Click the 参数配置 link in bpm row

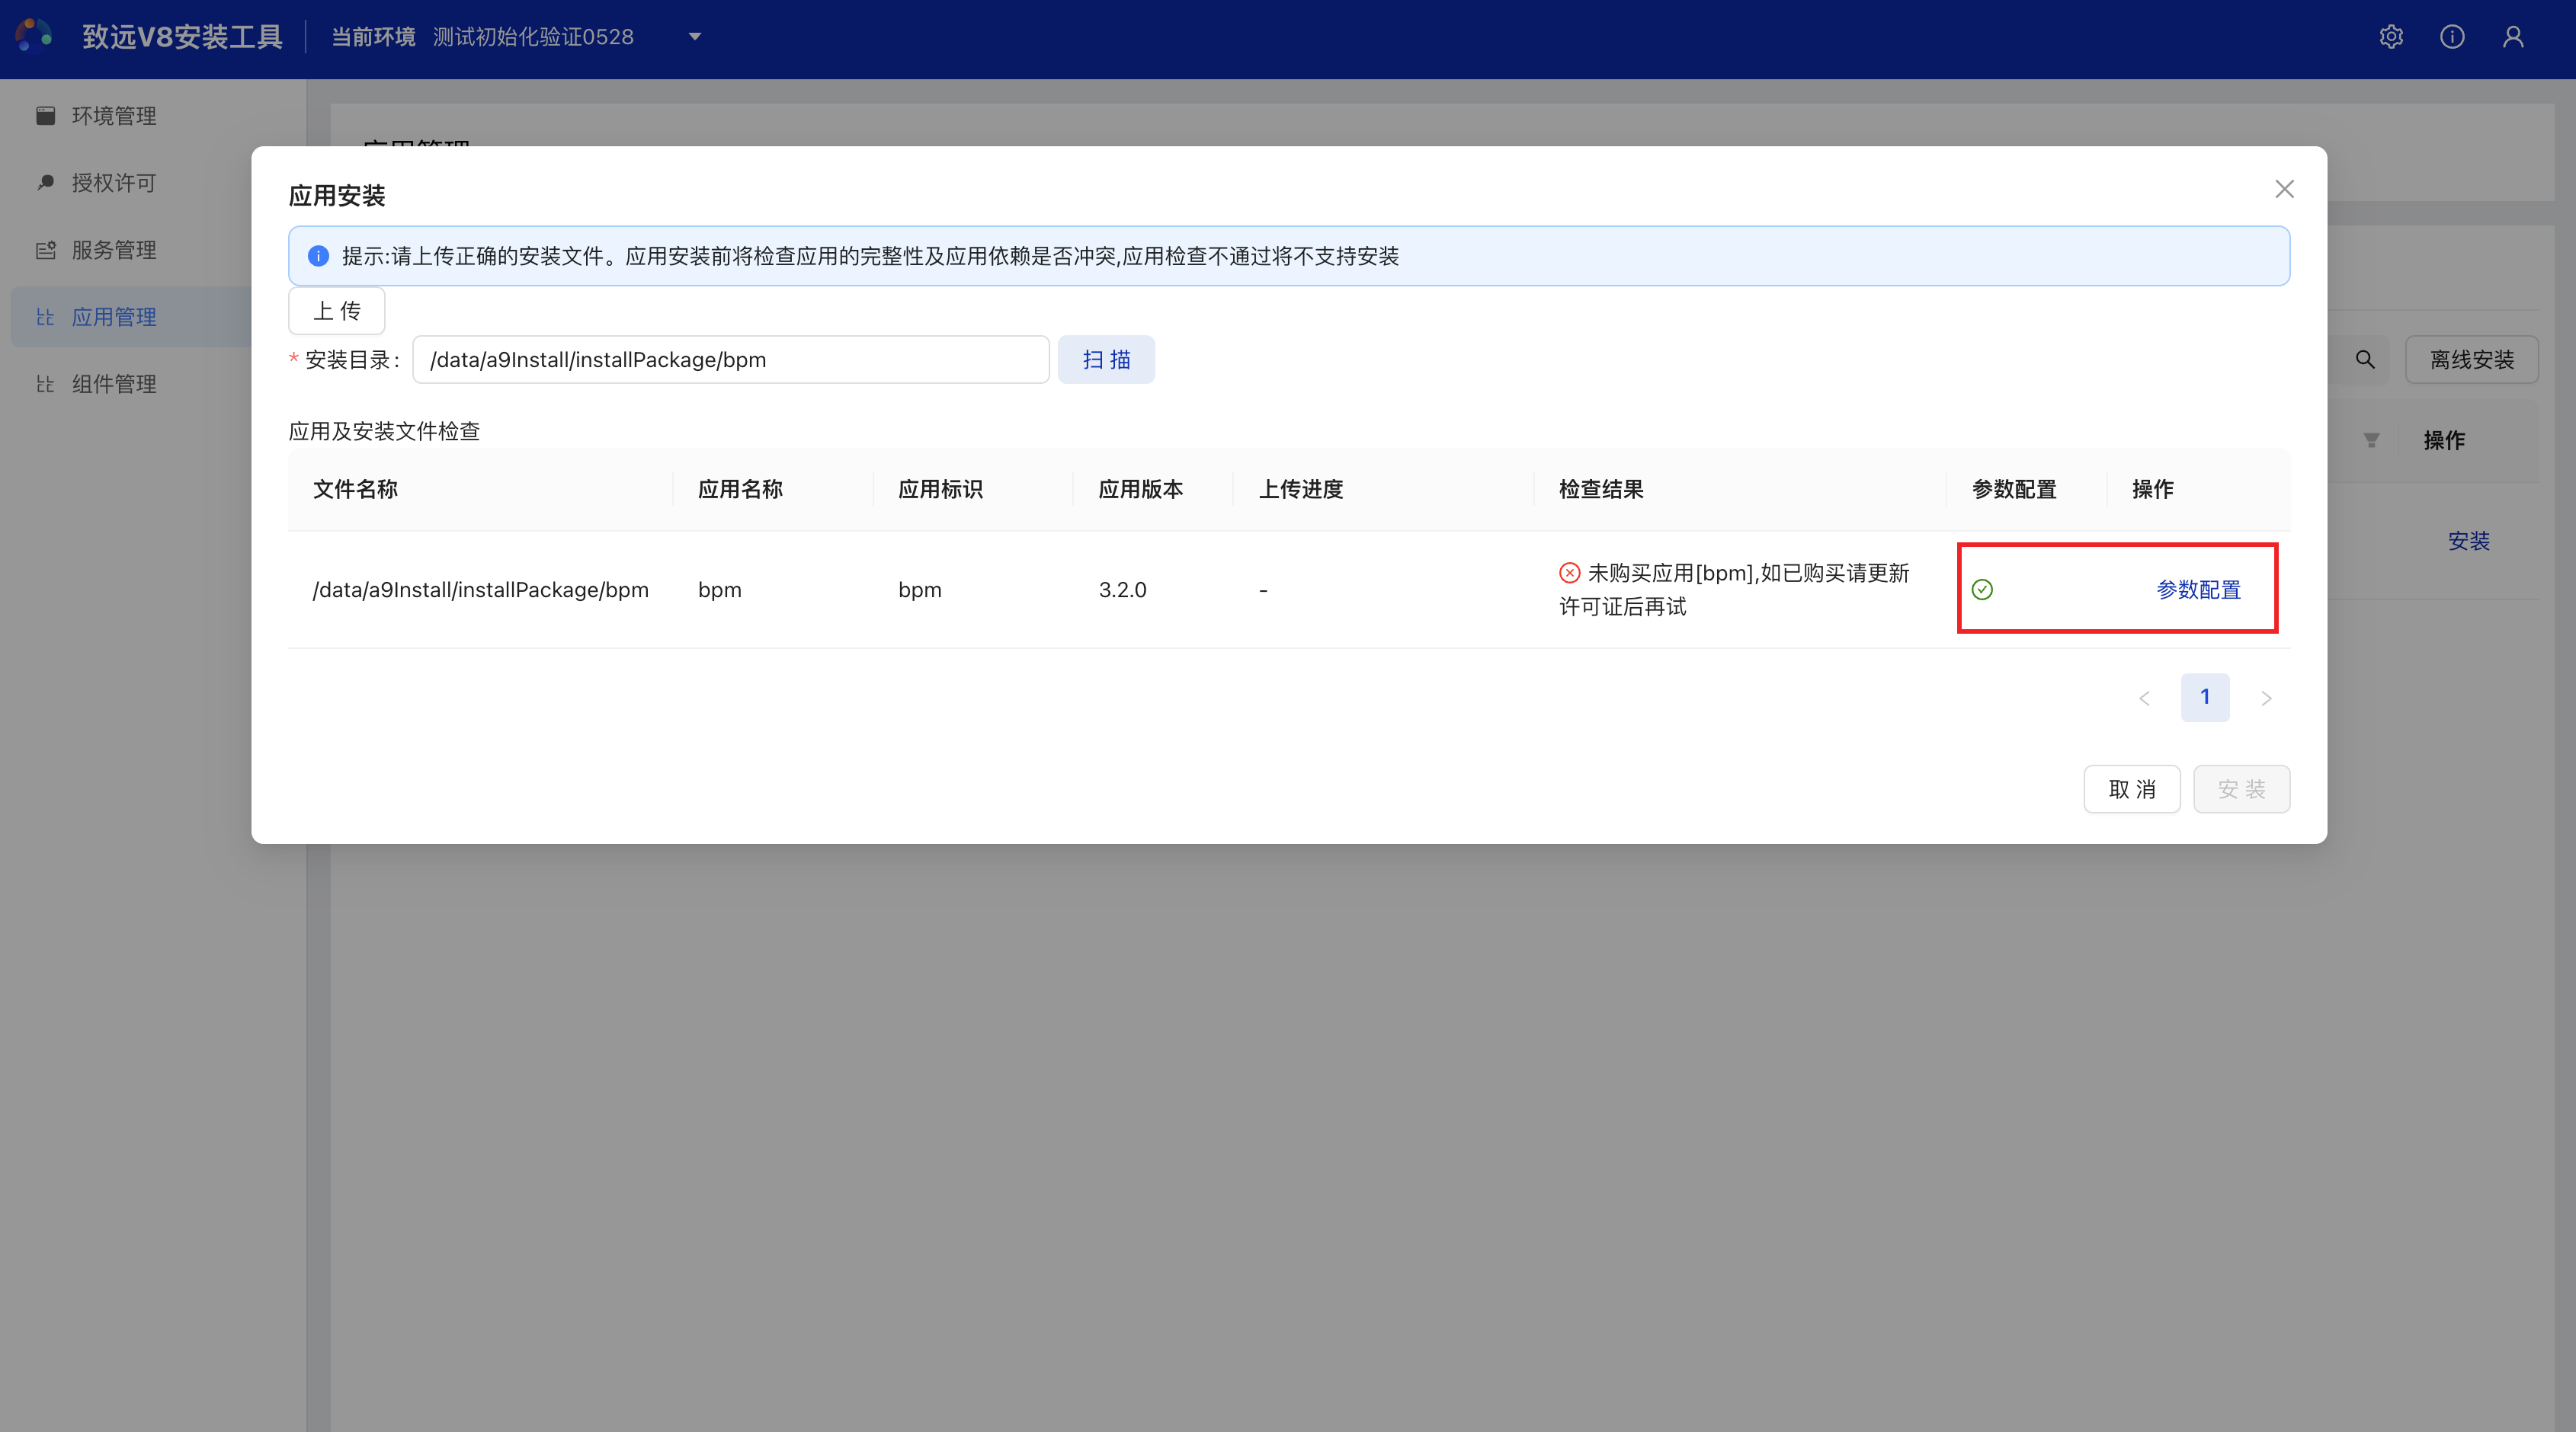(x=2198, y=590)
